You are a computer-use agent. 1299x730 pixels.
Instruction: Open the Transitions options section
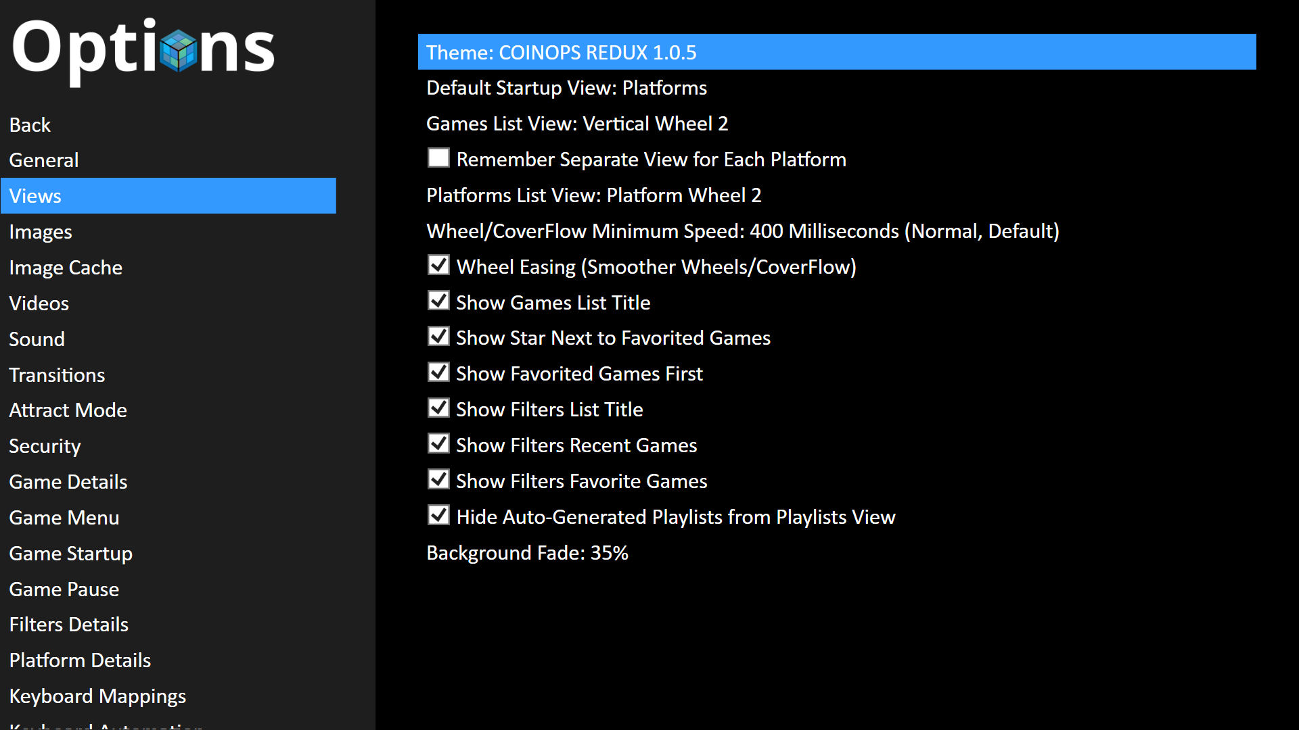pos(168,375)
